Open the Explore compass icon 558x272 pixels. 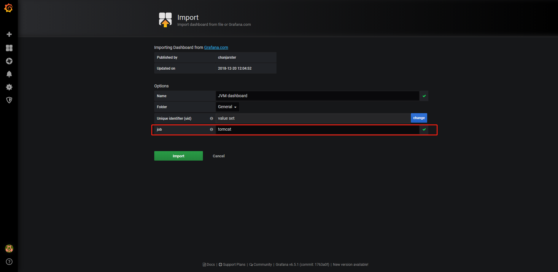[x=9, y=61]
